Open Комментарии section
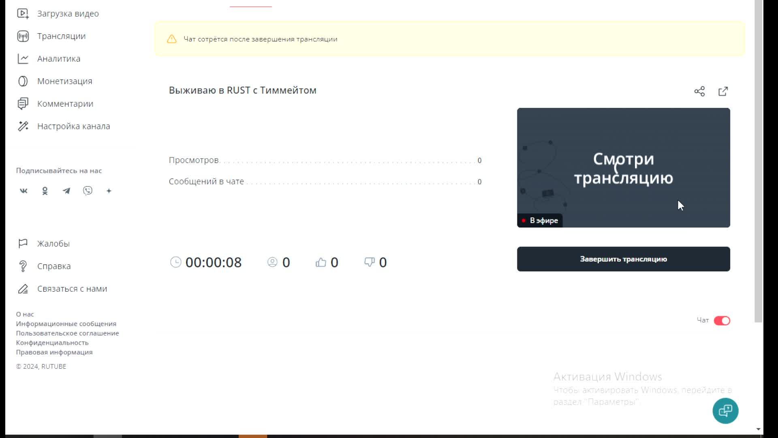778x438 pixels. (65, 104)
